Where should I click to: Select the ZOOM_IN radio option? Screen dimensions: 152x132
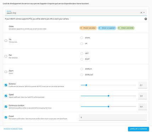(x=82, y=69)
